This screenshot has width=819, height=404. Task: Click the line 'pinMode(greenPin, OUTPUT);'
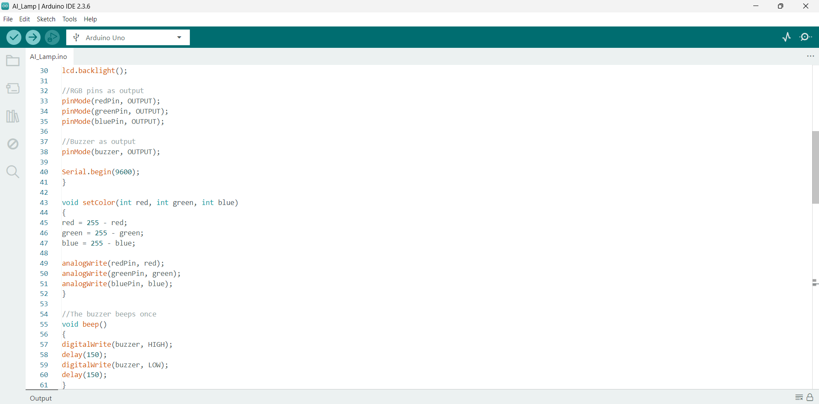coord(115,111)
